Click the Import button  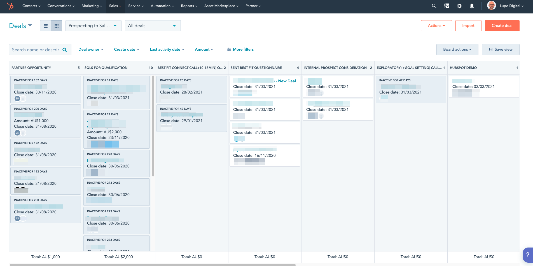point(468,25)
